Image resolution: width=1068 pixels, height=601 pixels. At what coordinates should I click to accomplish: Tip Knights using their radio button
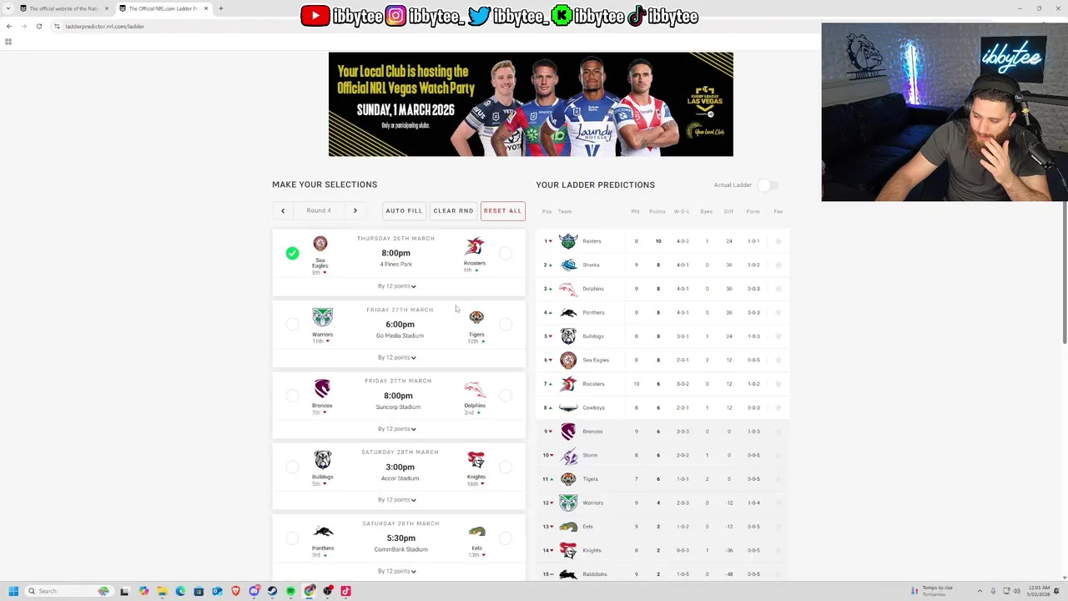[506, 467]
